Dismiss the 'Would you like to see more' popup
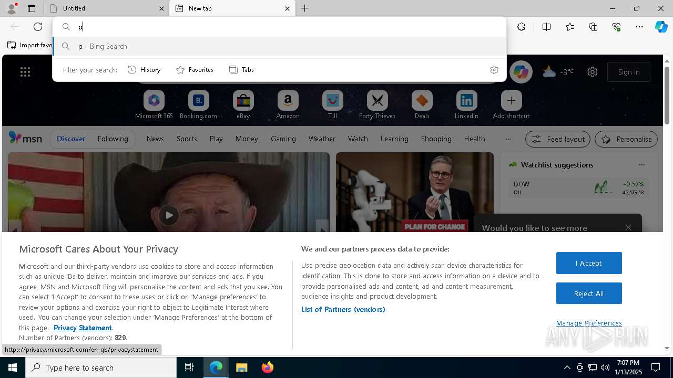This screenshot has height=378, width=673. [x=628, y=227]
